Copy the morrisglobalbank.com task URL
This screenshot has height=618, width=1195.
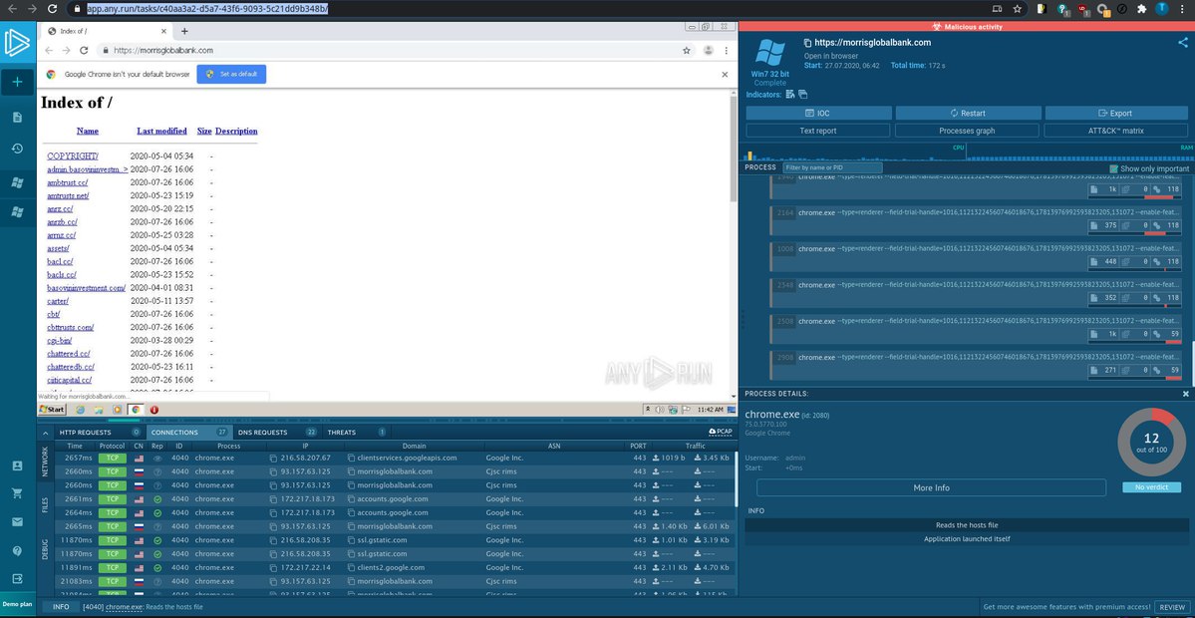tap(808, 43)
